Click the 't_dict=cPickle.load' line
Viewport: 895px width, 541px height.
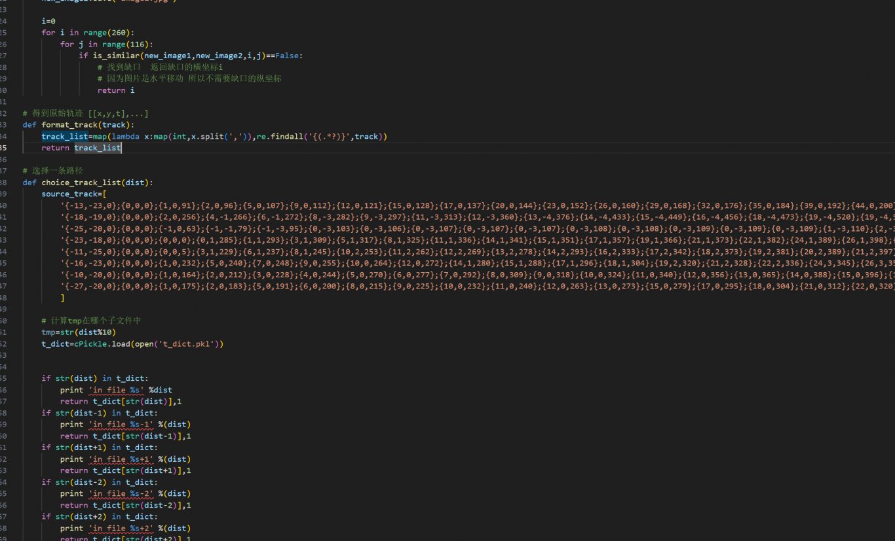132,343
